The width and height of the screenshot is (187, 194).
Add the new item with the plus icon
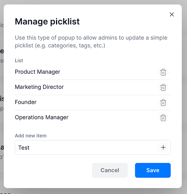coord(163,147)
